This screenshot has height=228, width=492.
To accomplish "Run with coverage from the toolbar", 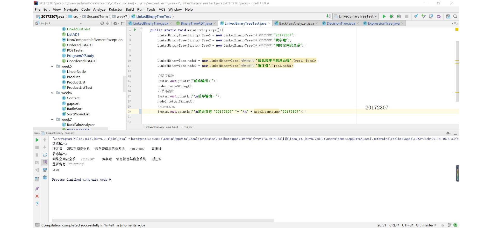I will (399, 16).
